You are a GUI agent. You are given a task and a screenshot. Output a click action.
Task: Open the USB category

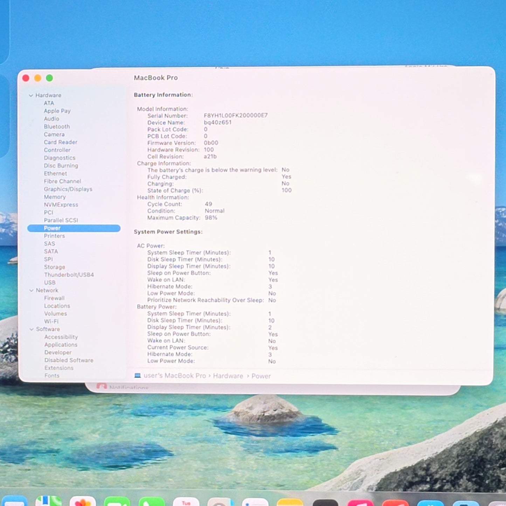coord(50,283)
